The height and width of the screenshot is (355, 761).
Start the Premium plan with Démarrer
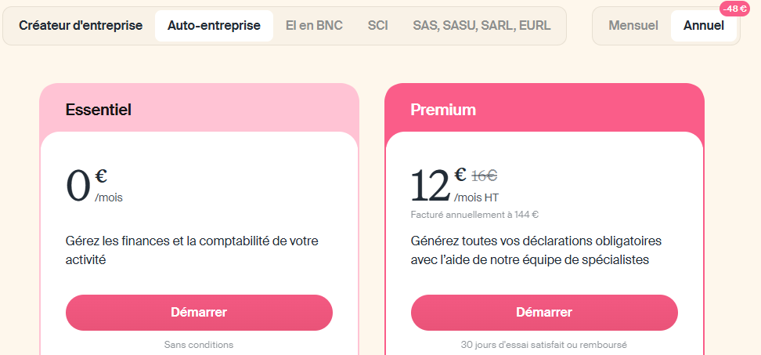point(544,312)
